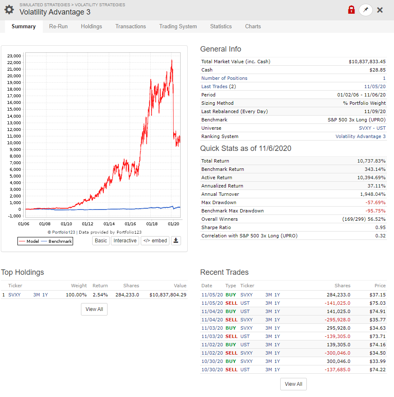
Task: Switch chart to Interactive mode
Action: click(125, 241)
